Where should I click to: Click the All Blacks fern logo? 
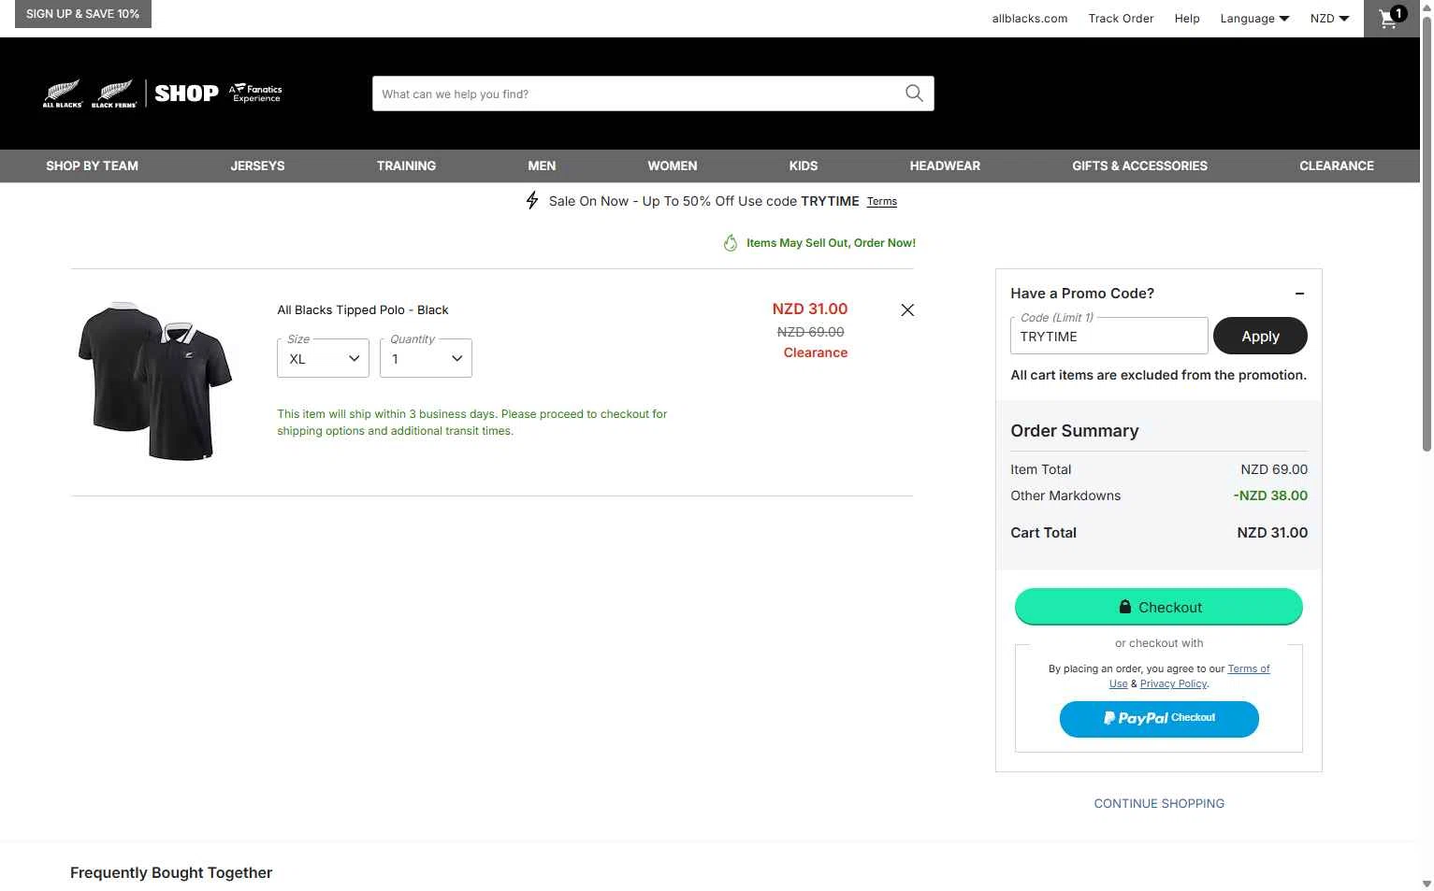tap(62, 93)
